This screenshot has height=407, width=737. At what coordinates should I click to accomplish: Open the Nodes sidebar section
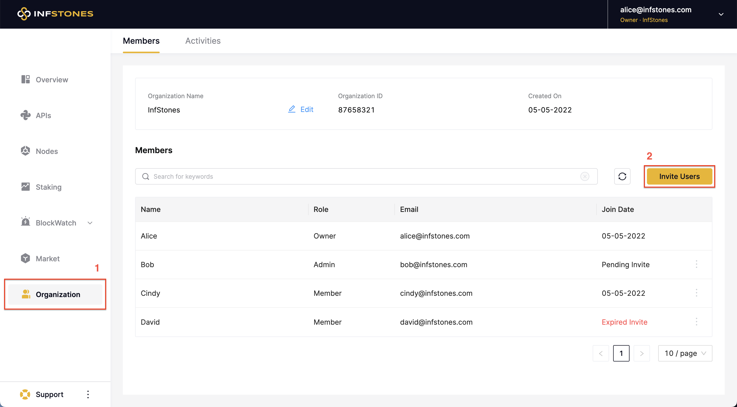[47, 151]
